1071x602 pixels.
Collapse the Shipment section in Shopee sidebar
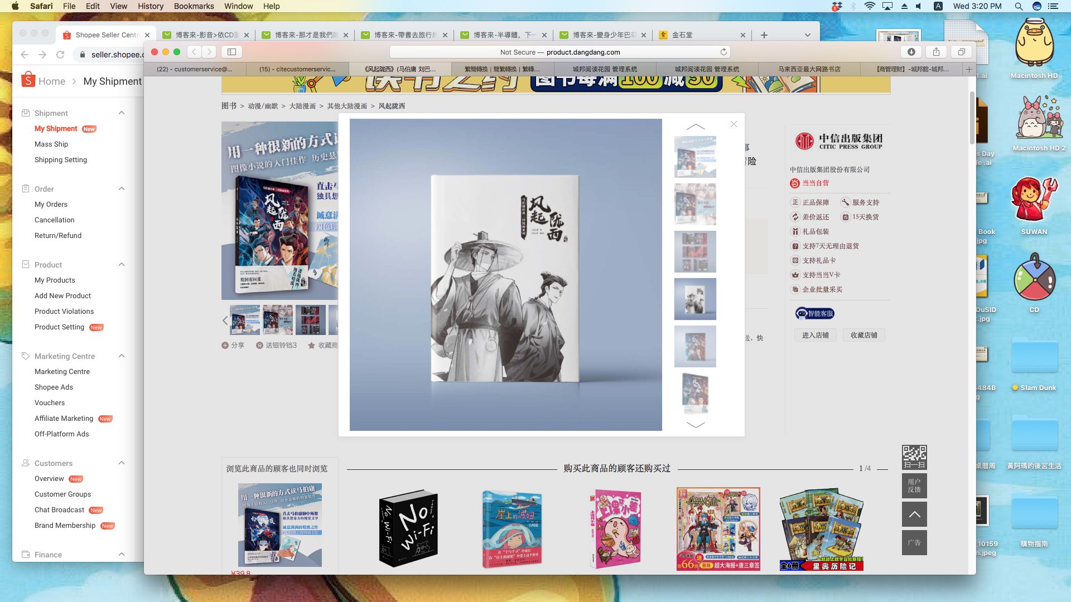point(121,113)
